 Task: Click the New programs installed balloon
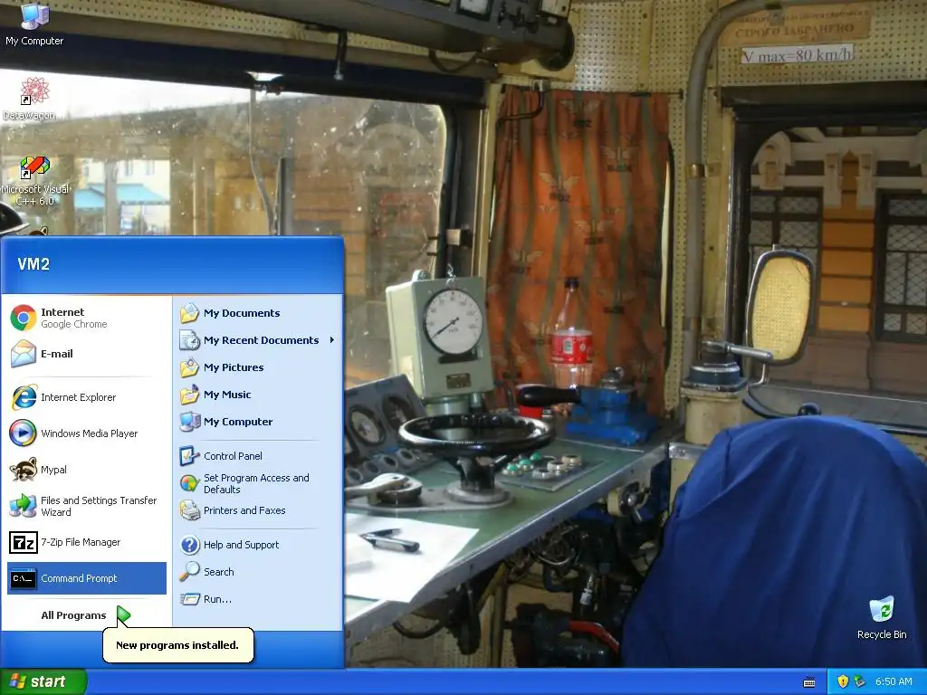tap(178, 644)
